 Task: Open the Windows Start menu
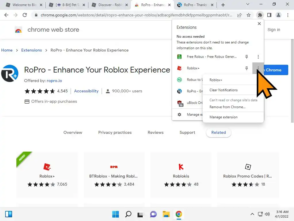pyautogui.click(x=115, y=214)
